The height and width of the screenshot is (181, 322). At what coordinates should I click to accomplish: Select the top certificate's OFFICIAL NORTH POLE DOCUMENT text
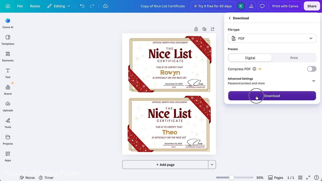coord(170,42)
